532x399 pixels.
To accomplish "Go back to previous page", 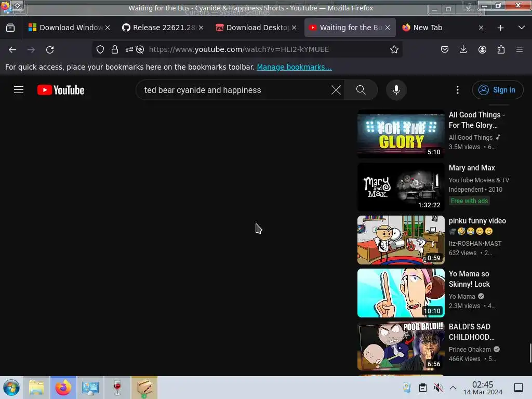I will (12, 49).
